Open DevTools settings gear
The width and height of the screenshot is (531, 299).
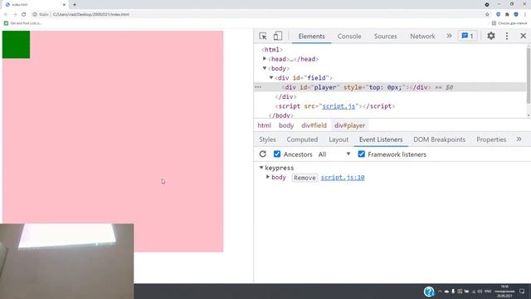(491, 36)
